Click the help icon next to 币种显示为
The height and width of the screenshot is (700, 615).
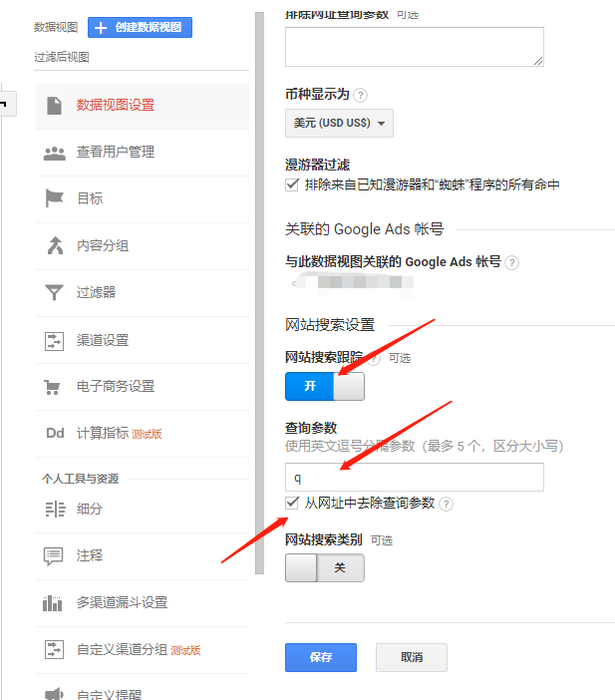click(360, 95)
